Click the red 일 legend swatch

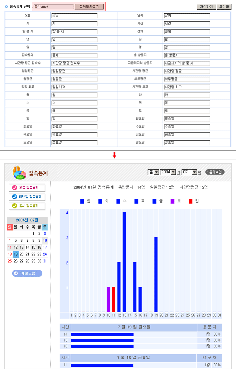click(x=190, y=201)
